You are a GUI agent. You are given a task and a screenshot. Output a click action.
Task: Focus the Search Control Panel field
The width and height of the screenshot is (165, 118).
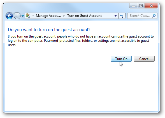(140, 16)
